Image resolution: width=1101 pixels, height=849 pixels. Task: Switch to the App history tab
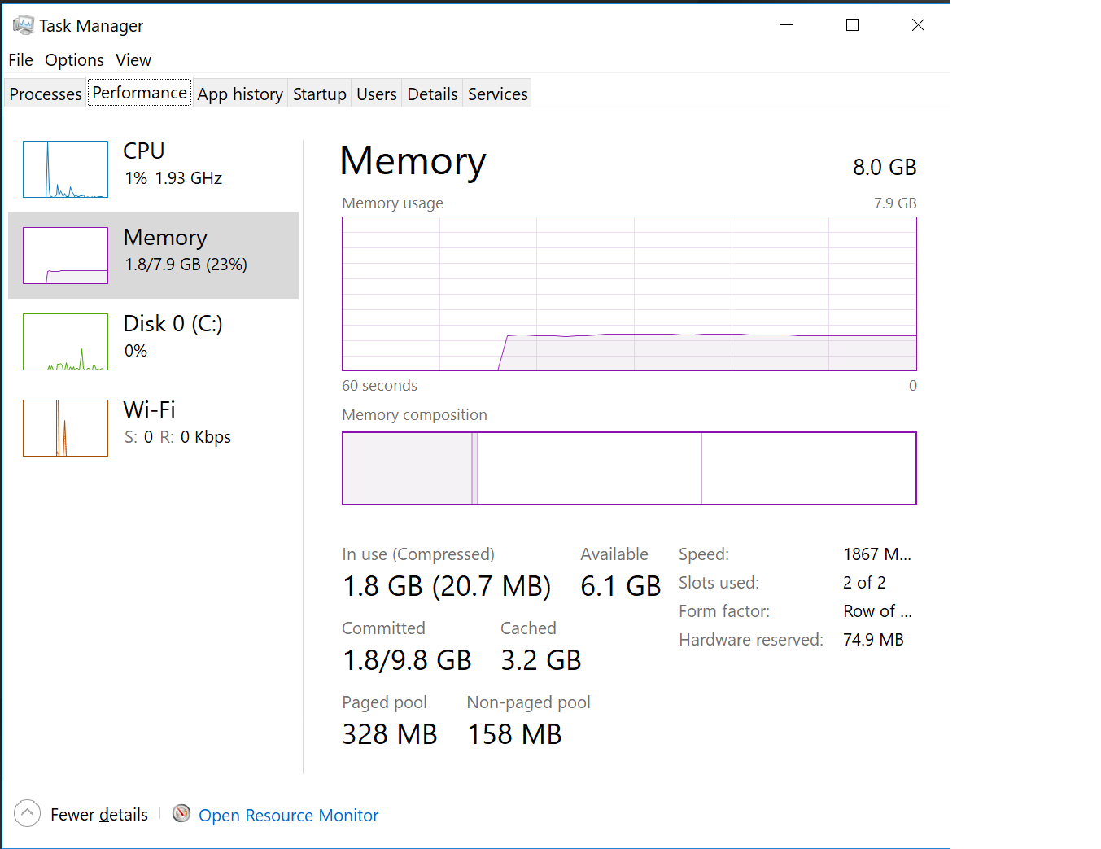point(240,94)
